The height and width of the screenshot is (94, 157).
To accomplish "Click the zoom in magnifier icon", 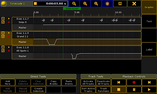I will click(85, 4).
